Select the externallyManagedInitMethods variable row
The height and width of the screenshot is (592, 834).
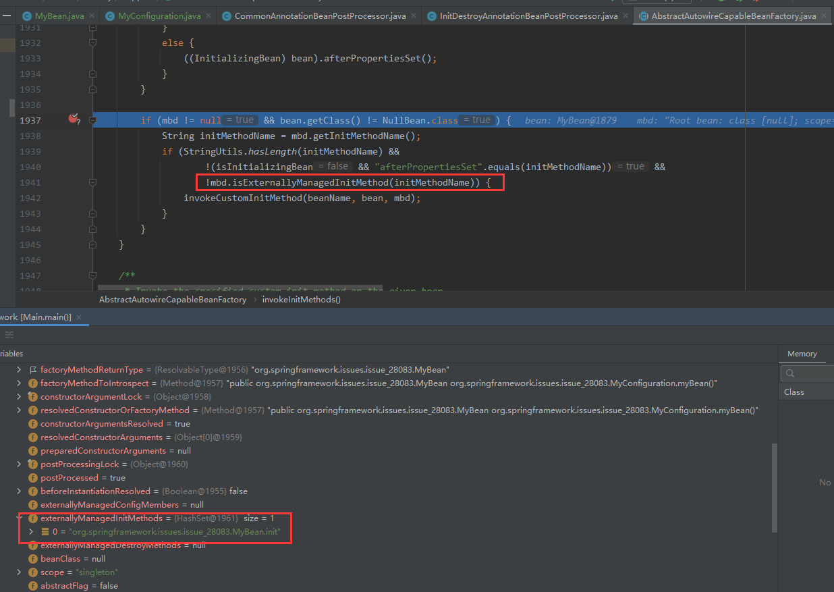click(386, 518)
